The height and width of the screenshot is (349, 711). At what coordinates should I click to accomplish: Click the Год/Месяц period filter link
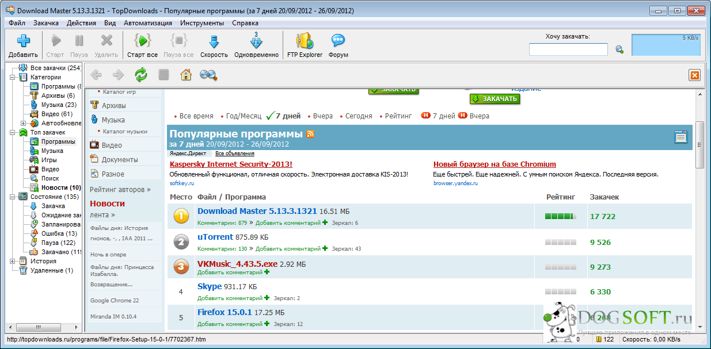[244, 116]
